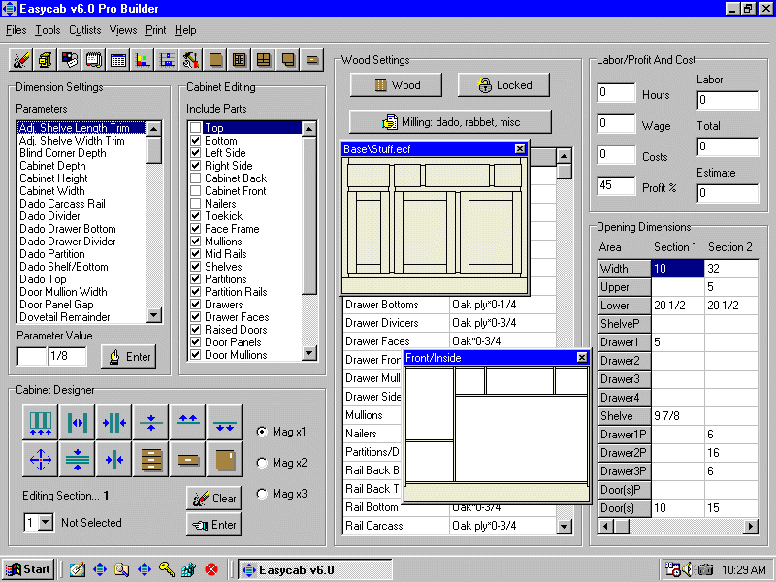776x582 pixels.
Task: Click the Include Parts list down arrow
Action: click(309, 353)
